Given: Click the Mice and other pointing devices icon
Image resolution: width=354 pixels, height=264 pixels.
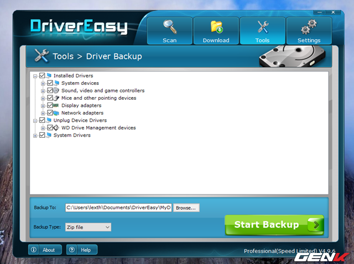Looking at the screenshot, I should click(x=56, y=98).
